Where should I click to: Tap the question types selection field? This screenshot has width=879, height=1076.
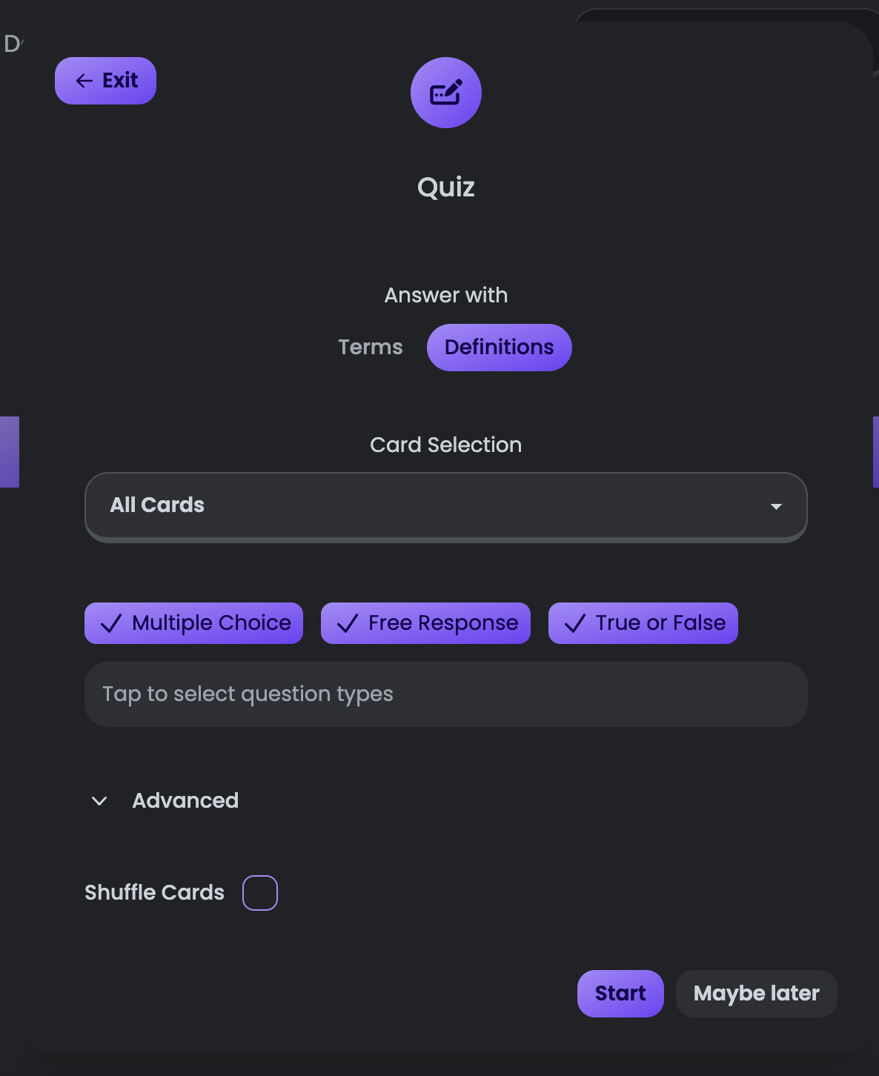(445, 694)
